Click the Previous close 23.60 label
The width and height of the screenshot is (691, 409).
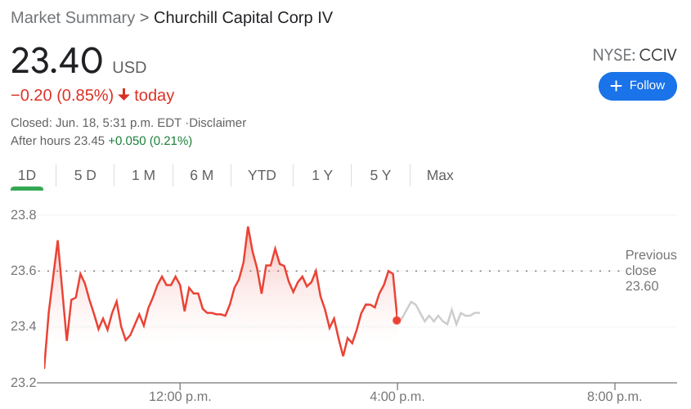(x=650, y=270)
